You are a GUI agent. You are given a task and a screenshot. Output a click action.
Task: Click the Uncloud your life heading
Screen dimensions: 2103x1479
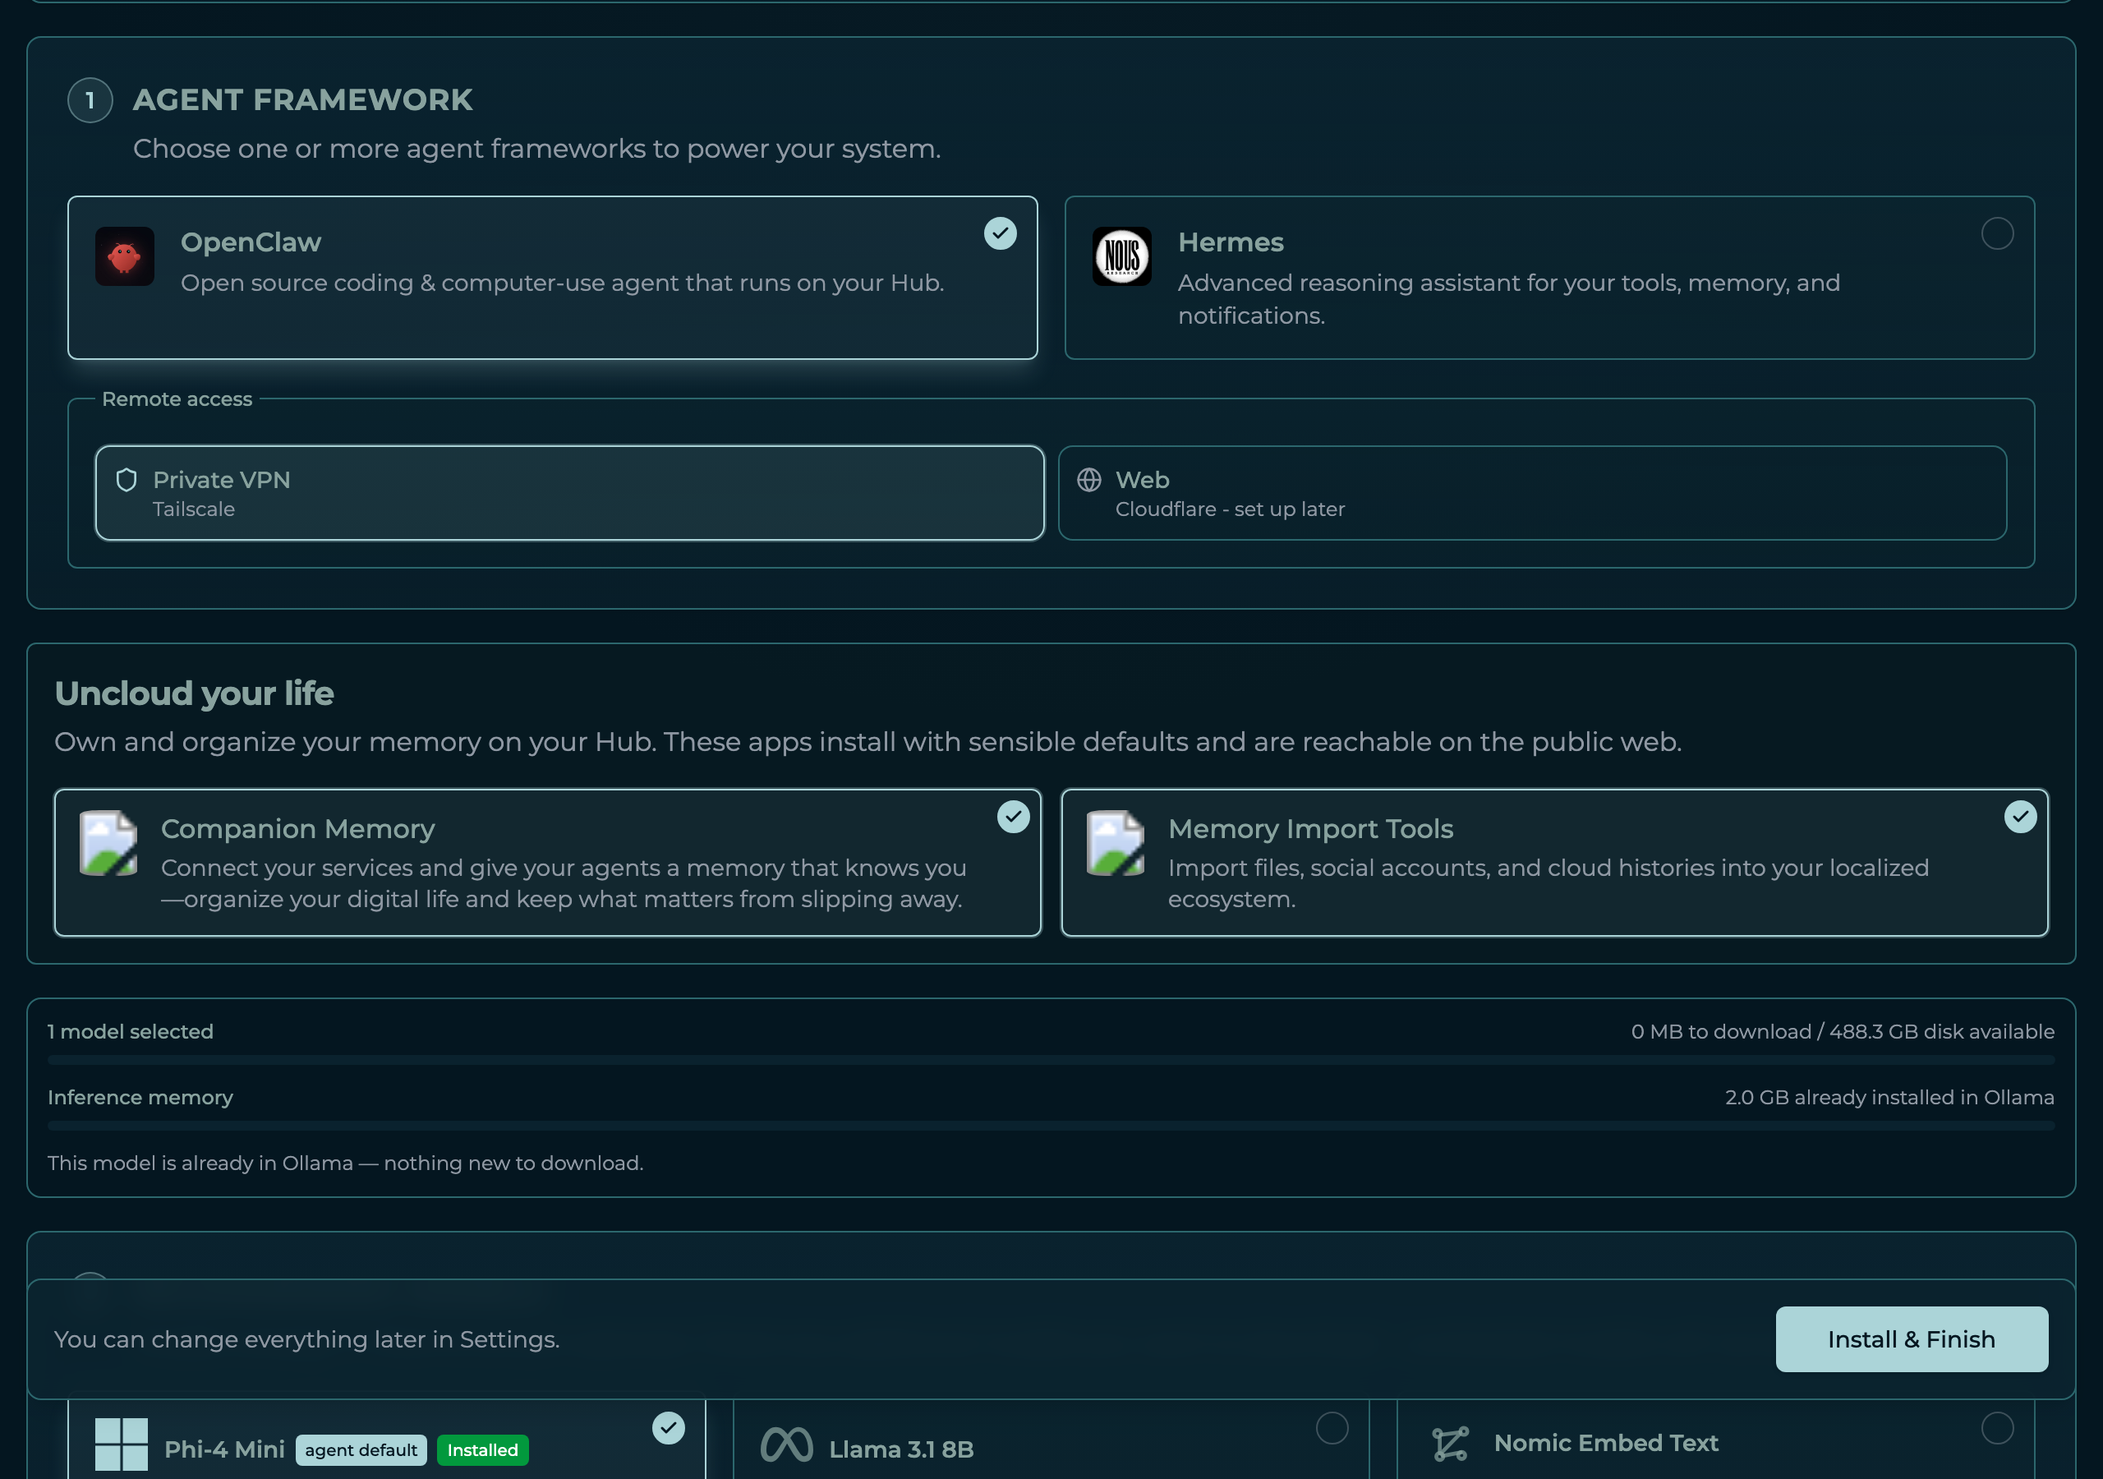tap(194, 693)
